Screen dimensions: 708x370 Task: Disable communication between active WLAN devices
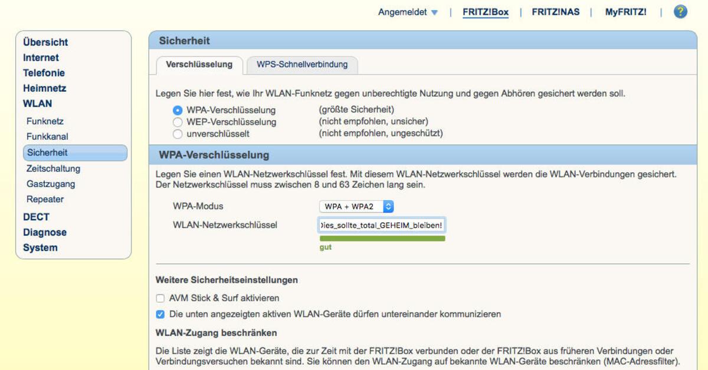(160, 314)
